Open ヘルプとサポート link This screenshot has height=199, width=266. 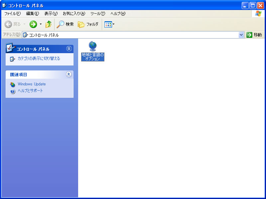coord(30,91)
